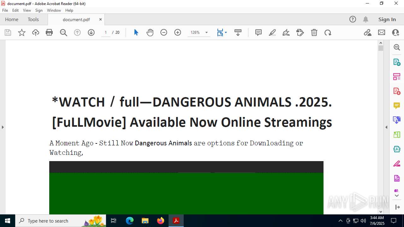Upload the file with the cloud icon
This screenshot has height=227, width=404.
point(36,32)
